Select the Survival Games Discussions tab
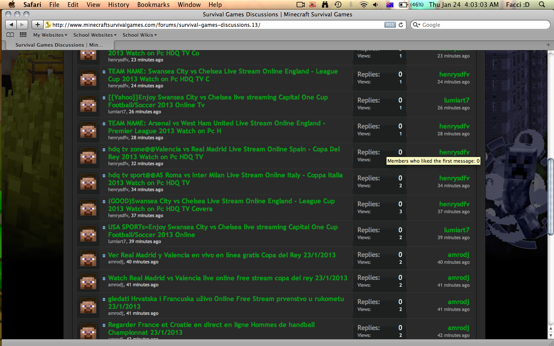 pyautogui.click(x=59, y=45)
